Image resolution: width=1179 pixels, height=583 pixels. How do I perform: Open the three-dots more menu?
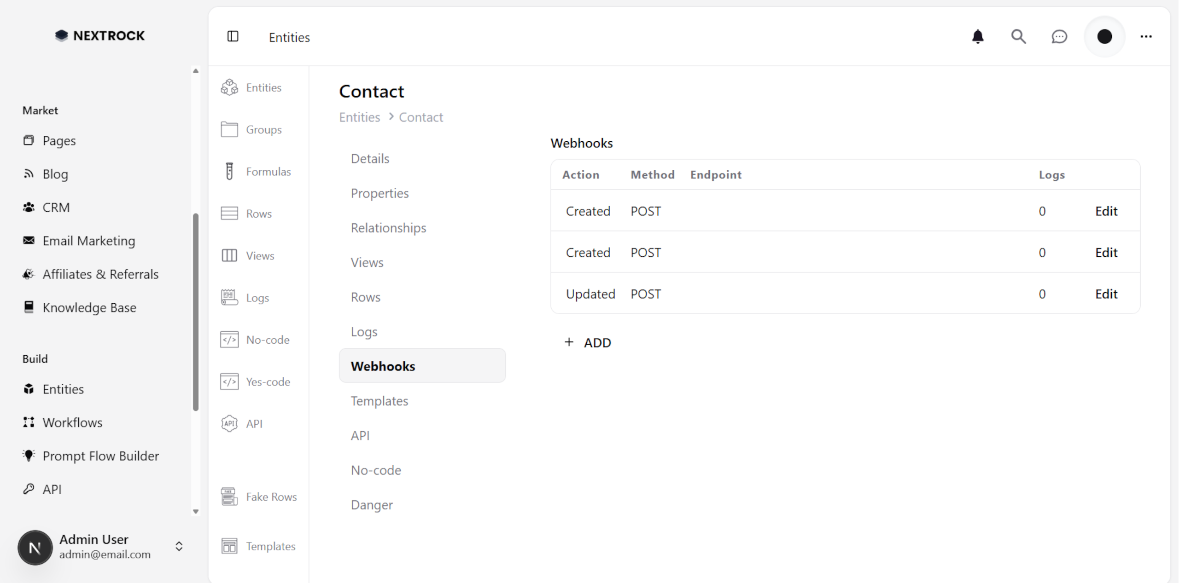point(1146,36)
